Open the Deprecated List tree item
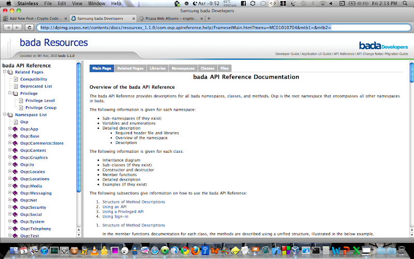 coord(36,86)
